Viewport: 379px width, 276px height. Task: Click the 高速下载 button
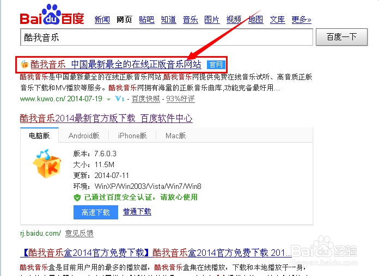(x=96, y=212)
